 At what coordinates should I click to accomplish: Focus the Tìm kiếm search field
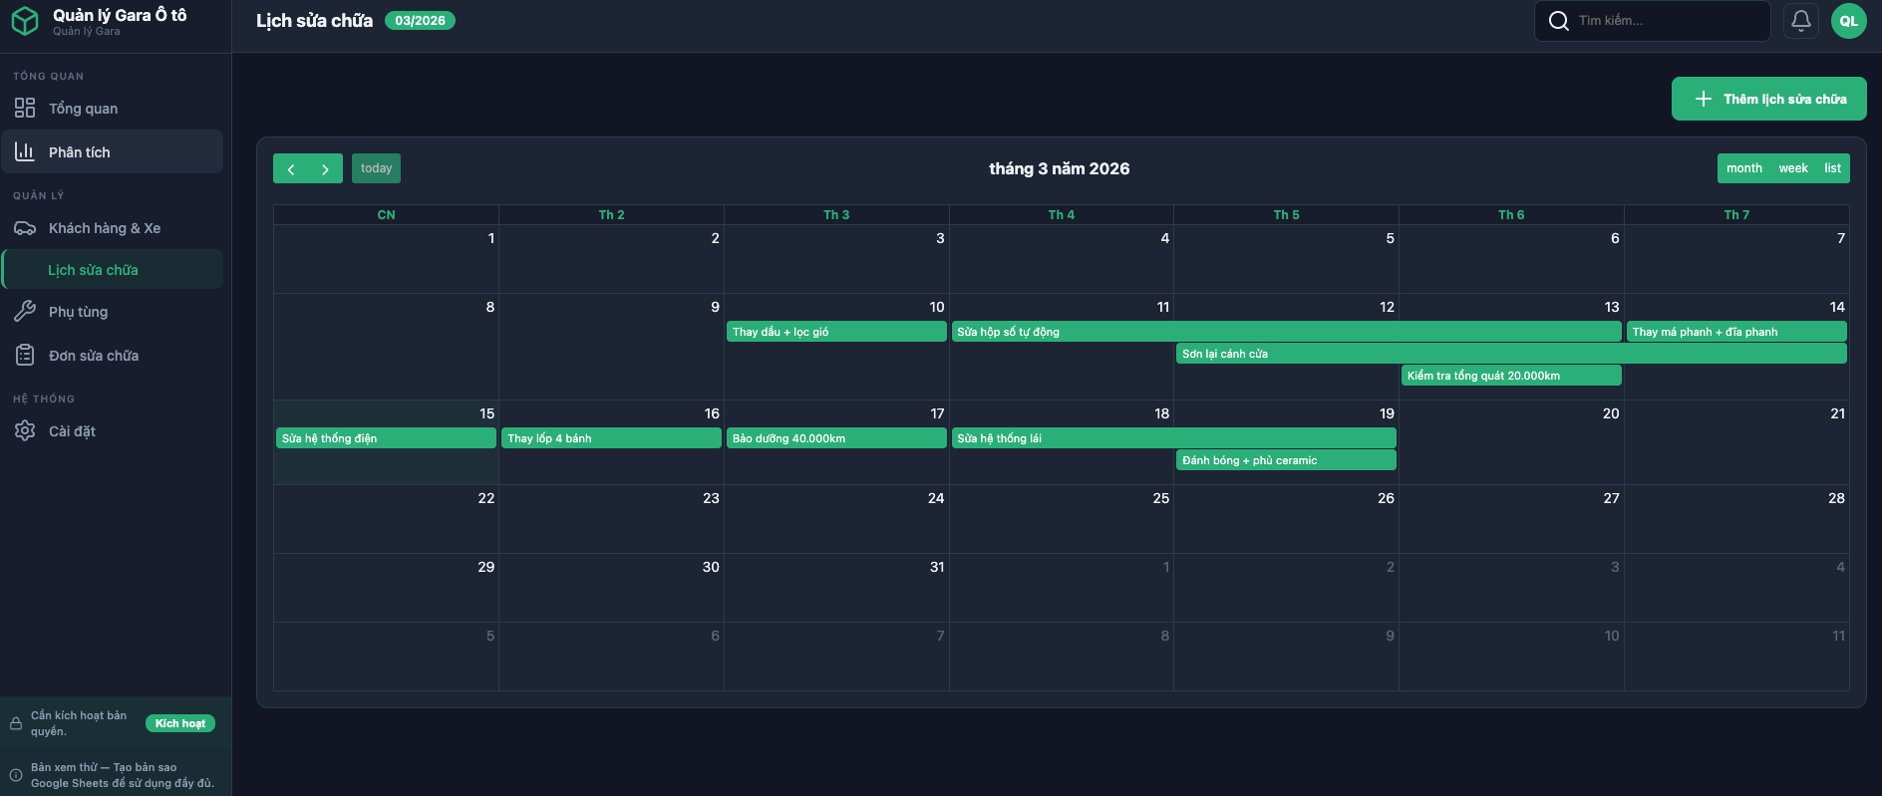pyautogui.click(x=1665, y=21)
